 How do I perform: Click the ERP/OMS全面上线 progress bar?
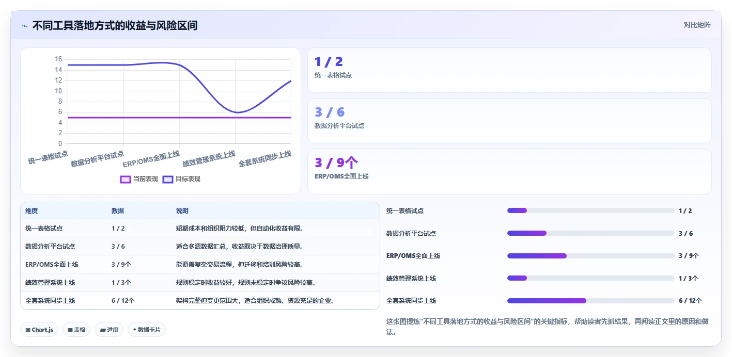pos(591,256)
